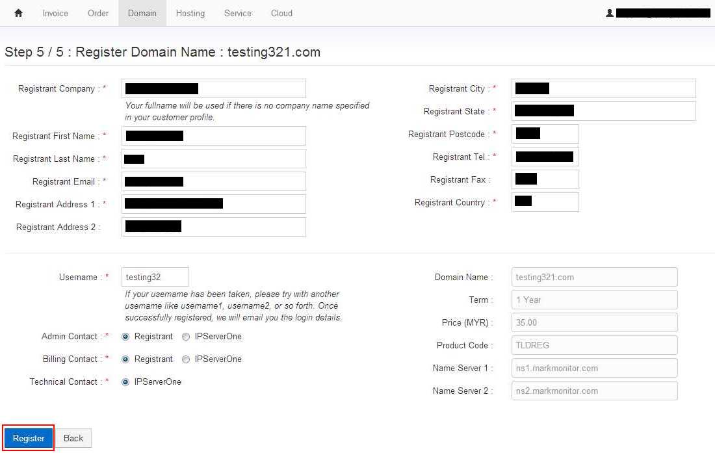Viewport: 715px width, 453px height.
Task: Focus the Registrant Tel field
Action: click(545, 157)
